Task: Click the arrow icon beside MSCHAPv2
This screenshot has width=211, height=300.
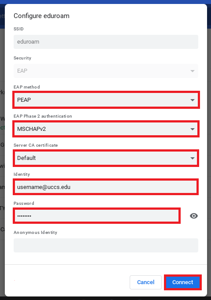Action: click(193, 129)
